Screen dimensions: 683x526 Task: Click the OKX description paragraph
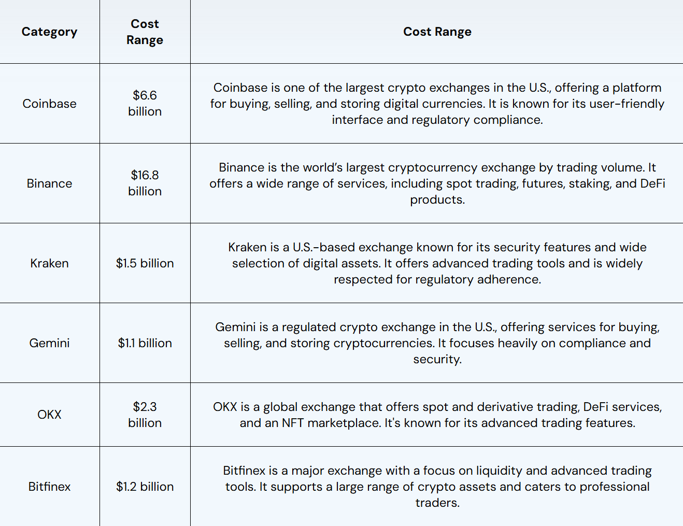point(437,415)
